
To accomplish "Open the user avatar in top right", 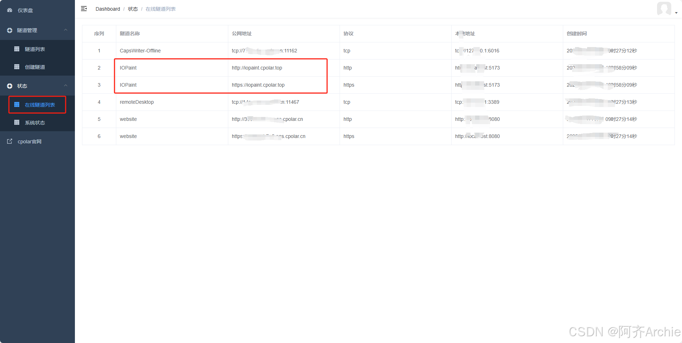I will point(664,9).
